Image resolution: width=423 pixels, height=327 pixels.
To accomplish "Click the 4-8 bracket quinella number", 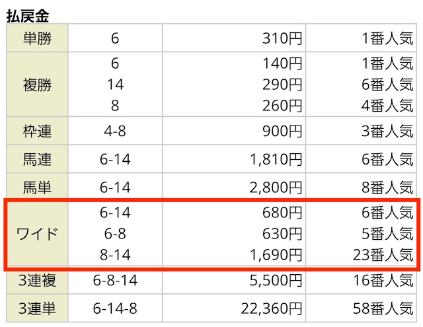I will pyautogui.click(x=115, y=131).
